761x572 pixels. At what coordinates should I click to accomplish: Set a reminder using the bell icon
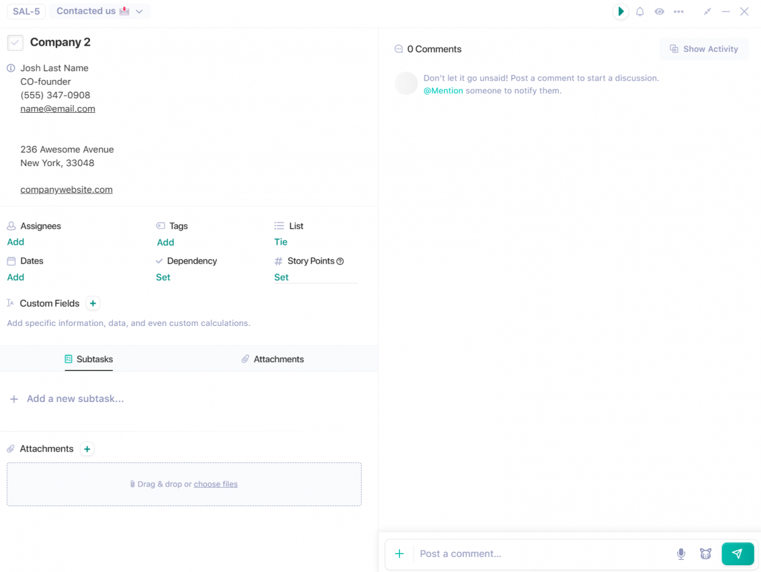(640, 11)
